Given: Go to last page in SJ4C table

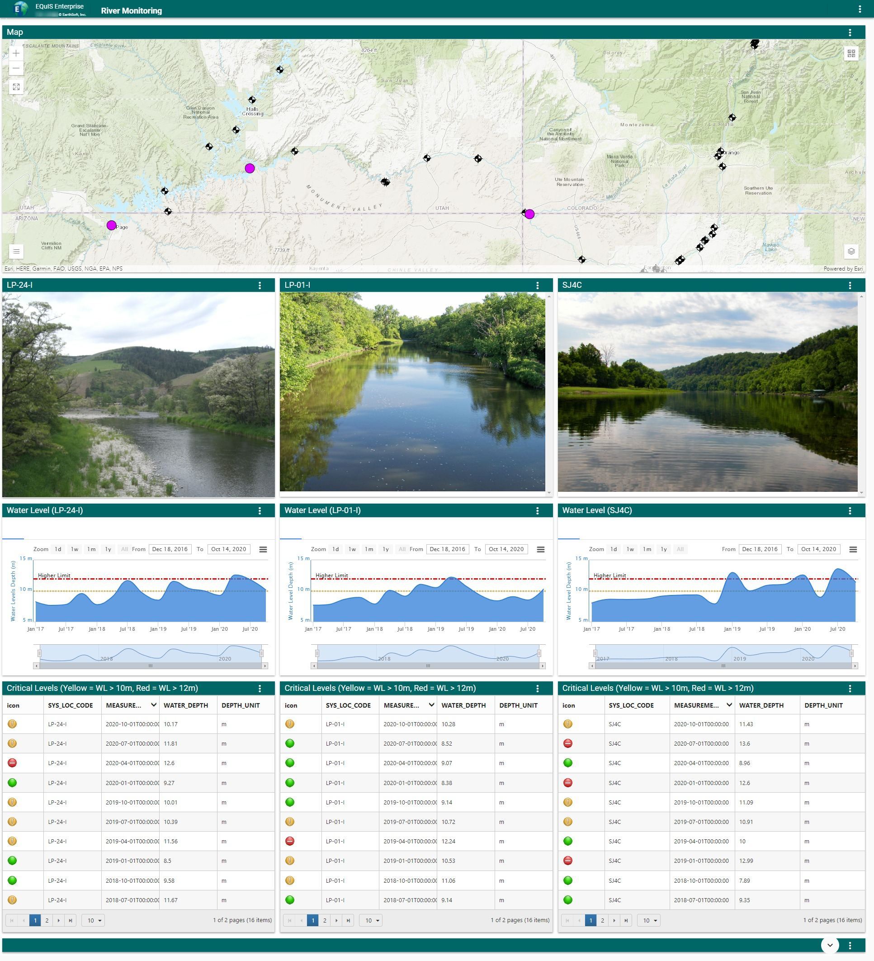Looking at the screenshot, I should click(626, 920).
